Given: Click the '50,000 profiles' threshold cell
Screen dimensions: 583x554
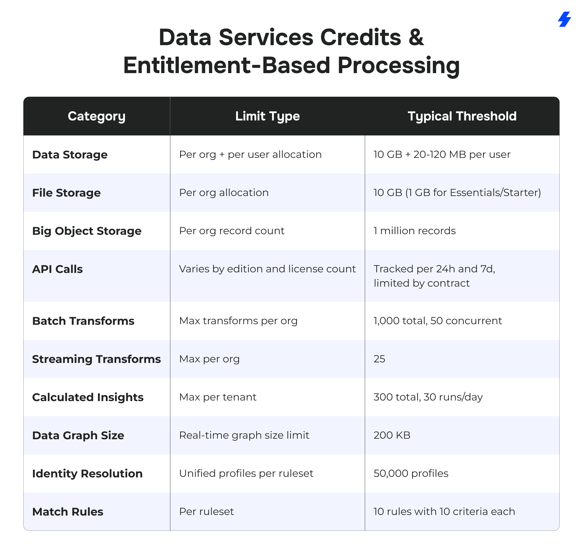Looking at the screenshot, I should [x=411, y=473].
